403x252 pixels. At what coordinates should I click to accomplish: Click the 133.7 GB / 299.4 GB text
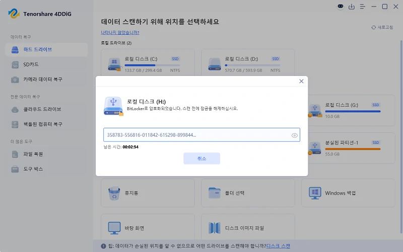point(143,70)
